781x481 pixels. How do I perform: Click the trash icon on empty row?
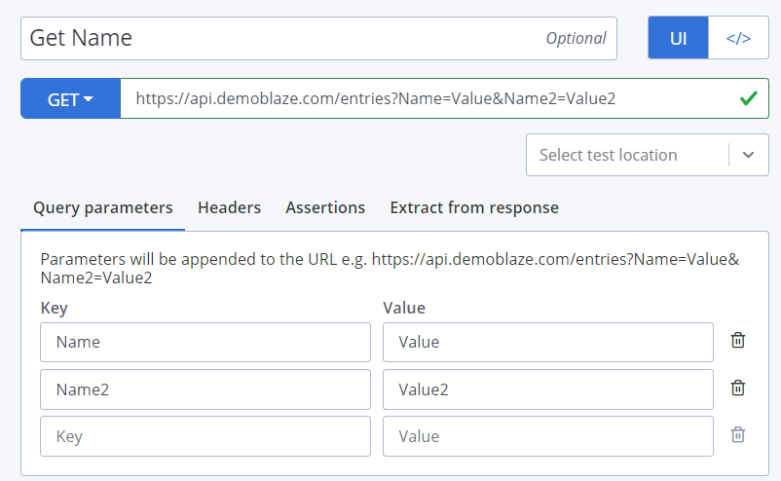[x=738, y=434]
